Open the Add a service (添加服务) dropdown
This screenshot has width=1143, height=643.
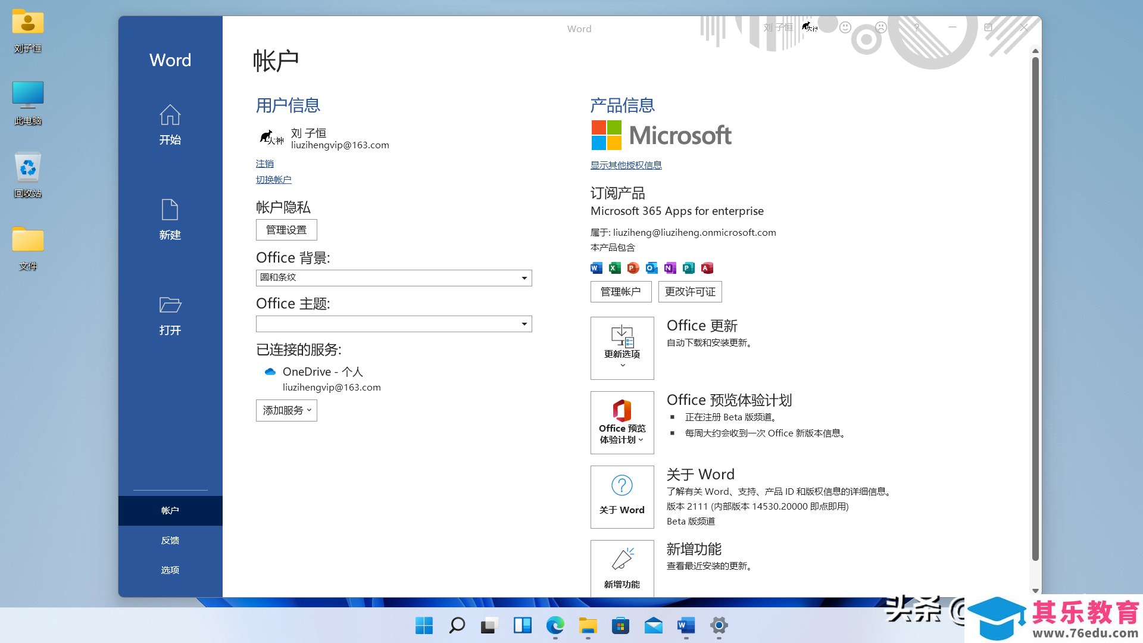286,410
